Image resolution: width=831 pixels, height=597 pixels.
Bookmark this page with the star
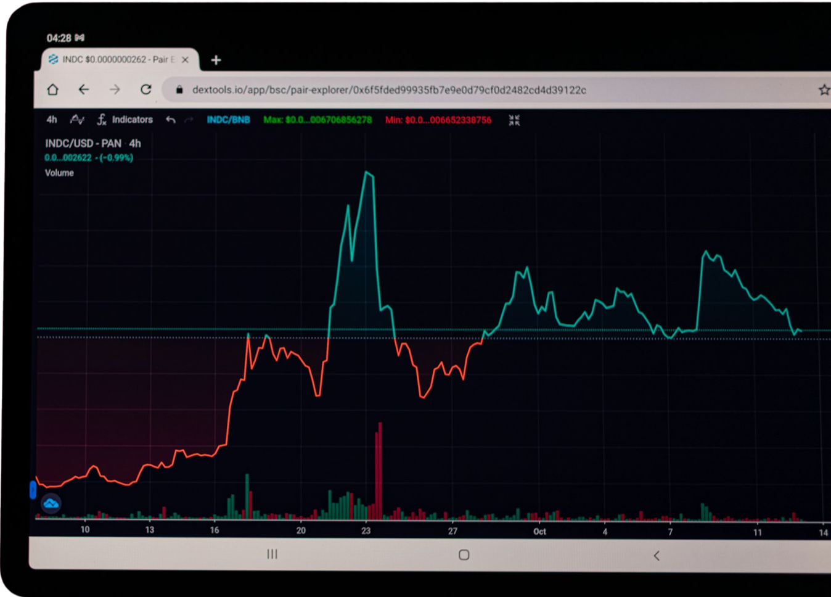tap(824, 90)
